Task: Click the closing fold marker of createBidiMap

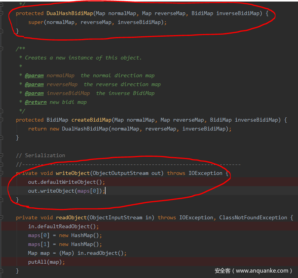Action: point(2,138)
